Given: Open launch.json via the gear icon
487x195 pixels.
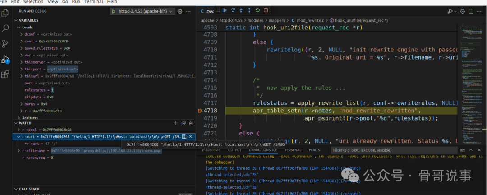Looking at the screenshot, I should [180, 11].
